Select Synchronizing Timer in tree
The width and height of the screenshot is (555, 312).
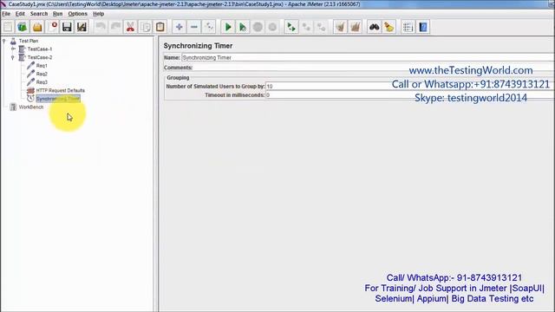(58, 99)
